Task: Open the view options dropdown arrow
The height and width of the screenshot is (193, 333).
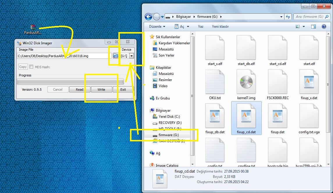Action: (x=304, y=27)
